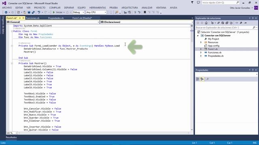259x145 pixels.
Task: Click the Show All Files icon in Solution Explorer
Action: coord(231,23)
